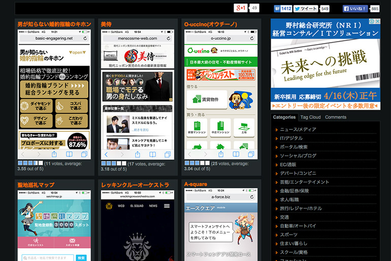Open スポーツ category

(289, 235)
